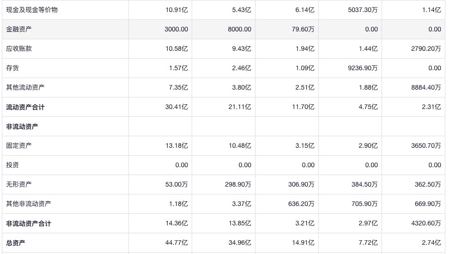This screenshot has height=254, width=449.
Task: Click the 应收账款 row label
Action: 19,48
